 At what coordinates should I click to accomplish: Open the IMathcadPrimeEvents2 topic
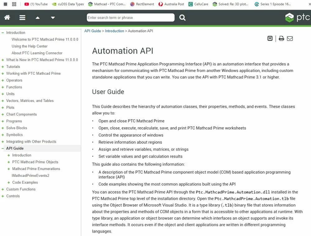click(x=30, y=176)
